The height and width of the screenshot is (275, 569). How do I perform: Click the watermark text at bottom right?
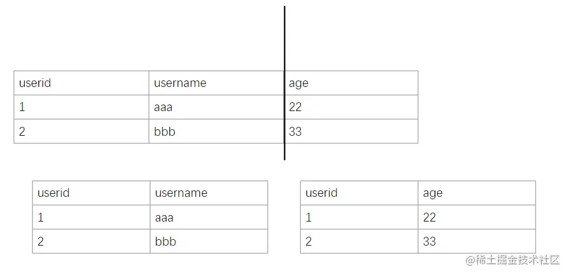tap(513, 260)
